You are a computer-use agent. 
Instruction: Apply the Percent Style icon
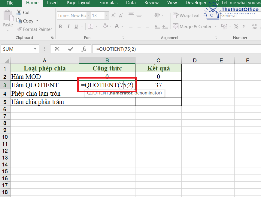pos(236,26)
